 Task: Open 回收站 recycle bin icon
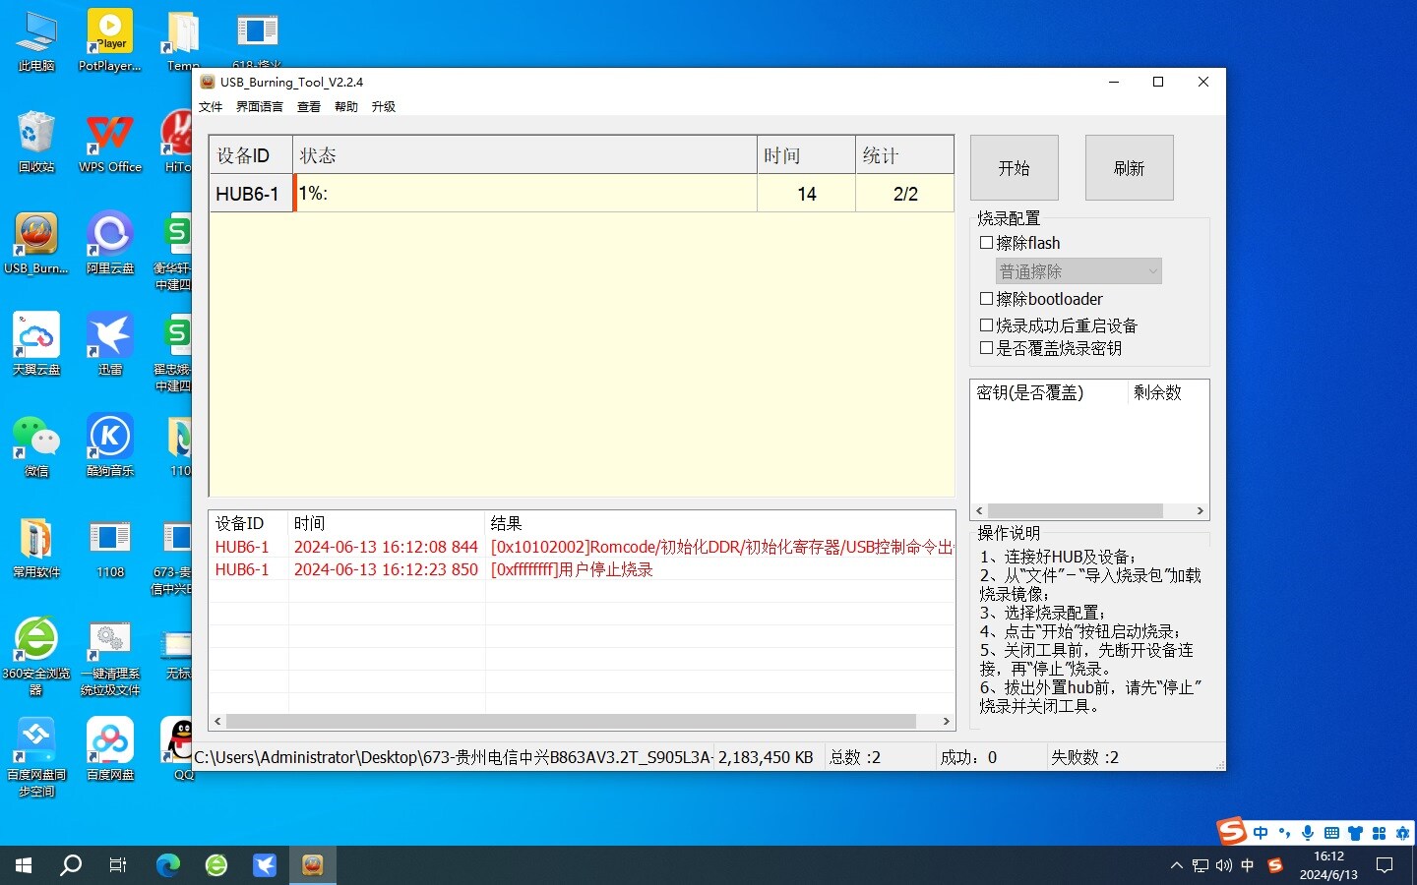pos(36,143)
